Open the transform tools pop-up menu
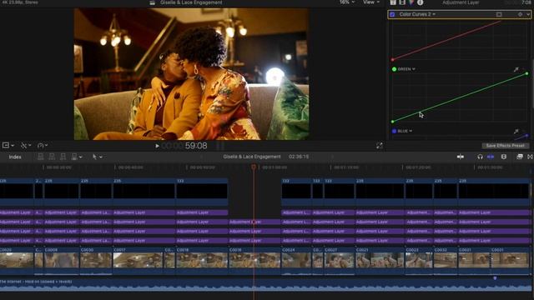Image resolution: width=534 pixels, height=300 pixels. 8,146
